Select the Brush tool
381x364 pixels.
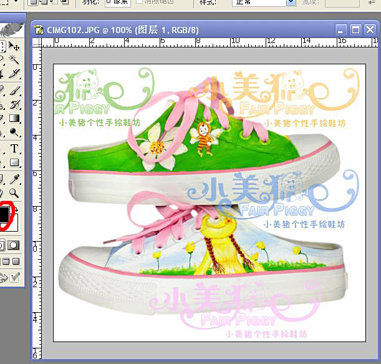point(14,91)
